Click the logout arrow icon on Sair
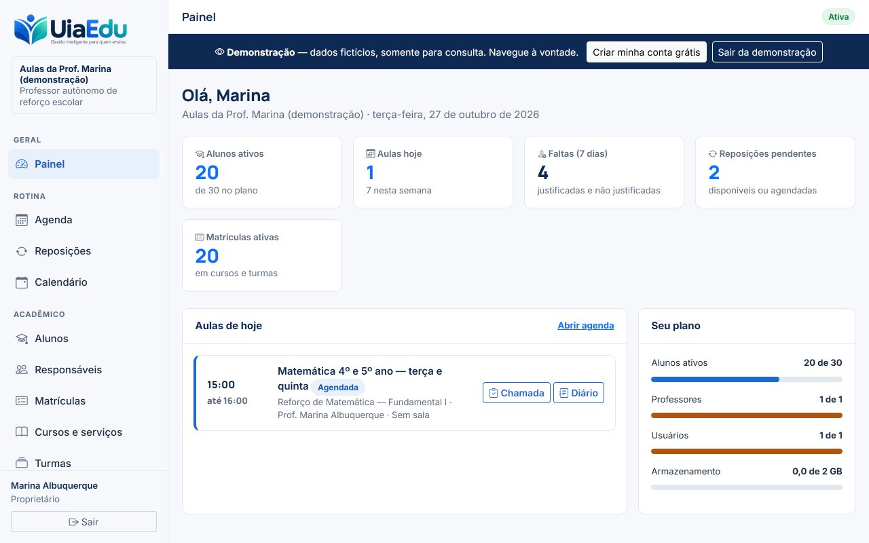This screenshot has height=543, width=869. (73, 522)
